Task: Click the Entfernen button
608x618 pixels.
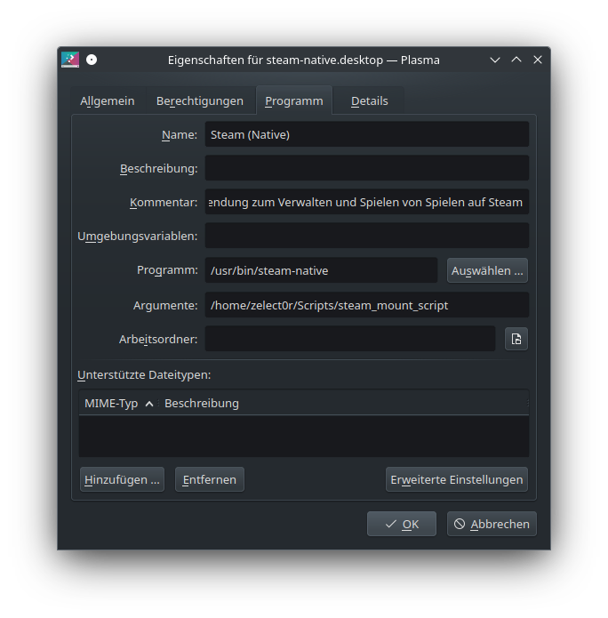Action: [x=210, y=479]
